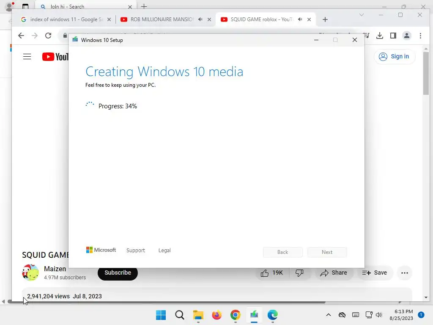Close the SQUID GAME roblox tab
Viewport: 433px width, 325px height.
(309, 19)
